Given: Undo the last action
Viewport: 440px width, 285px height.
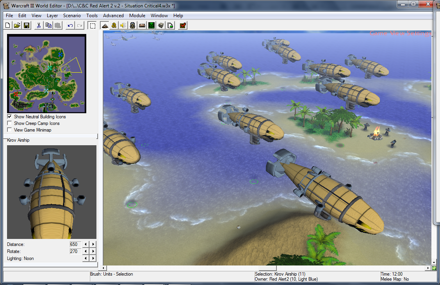Looking at the screenshot, I should (70, 25).
